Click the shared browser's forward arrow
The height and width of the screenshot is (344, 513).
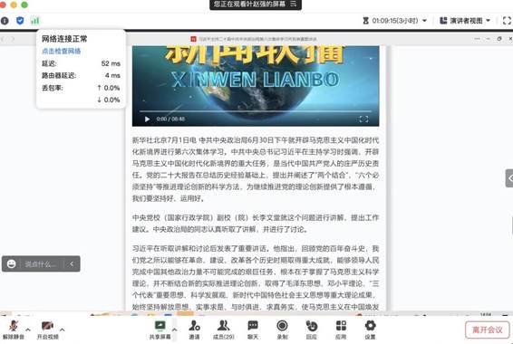13,39
